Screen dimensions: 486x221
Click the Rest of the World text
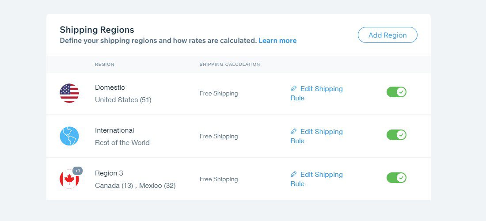(122, 143)
